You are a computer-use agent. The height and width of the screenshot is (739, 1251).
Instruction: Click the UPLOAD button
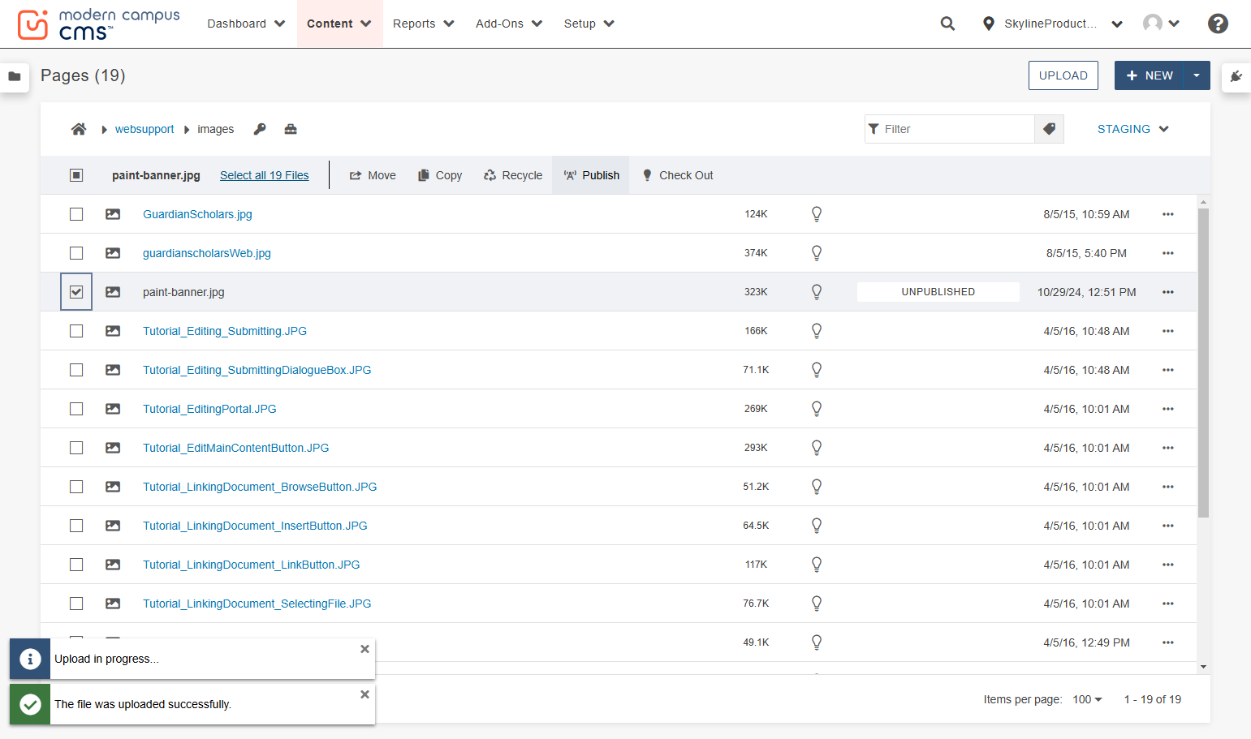[x=1063, y=75]
